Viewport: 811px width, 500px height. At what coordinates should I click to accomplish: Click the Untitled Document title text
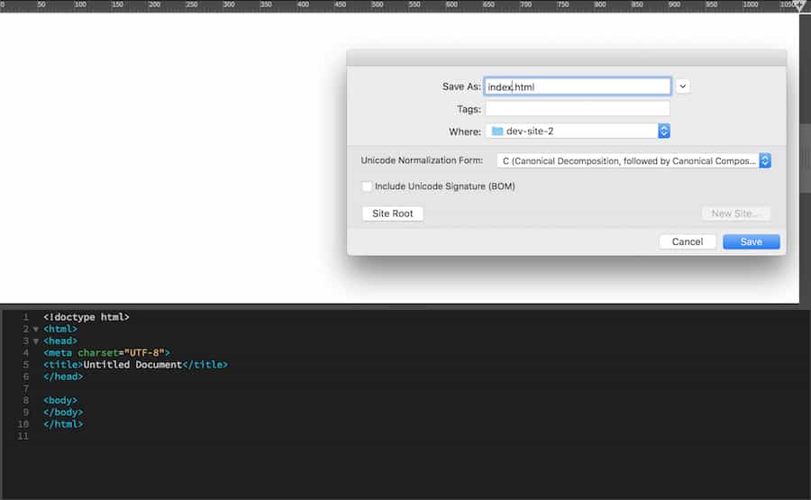point(132,365)
